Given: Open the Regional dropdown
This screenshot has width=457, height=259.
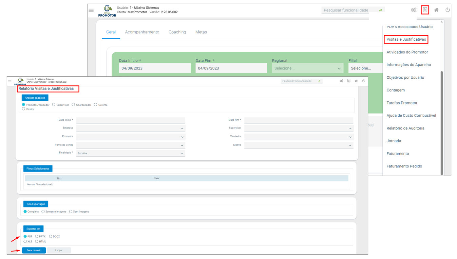Looking at the screenshot, I should click(x=307, y=68).
